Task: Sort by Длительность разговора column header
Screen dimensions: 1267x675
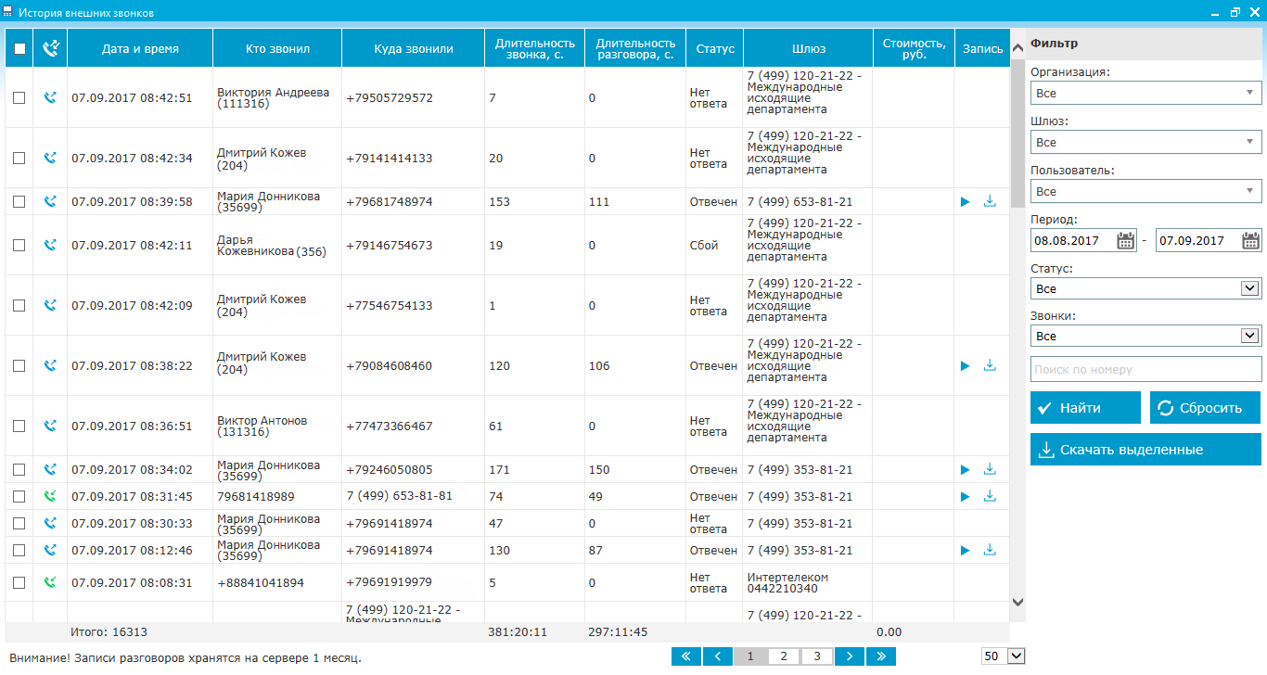Action: [635, 48]
